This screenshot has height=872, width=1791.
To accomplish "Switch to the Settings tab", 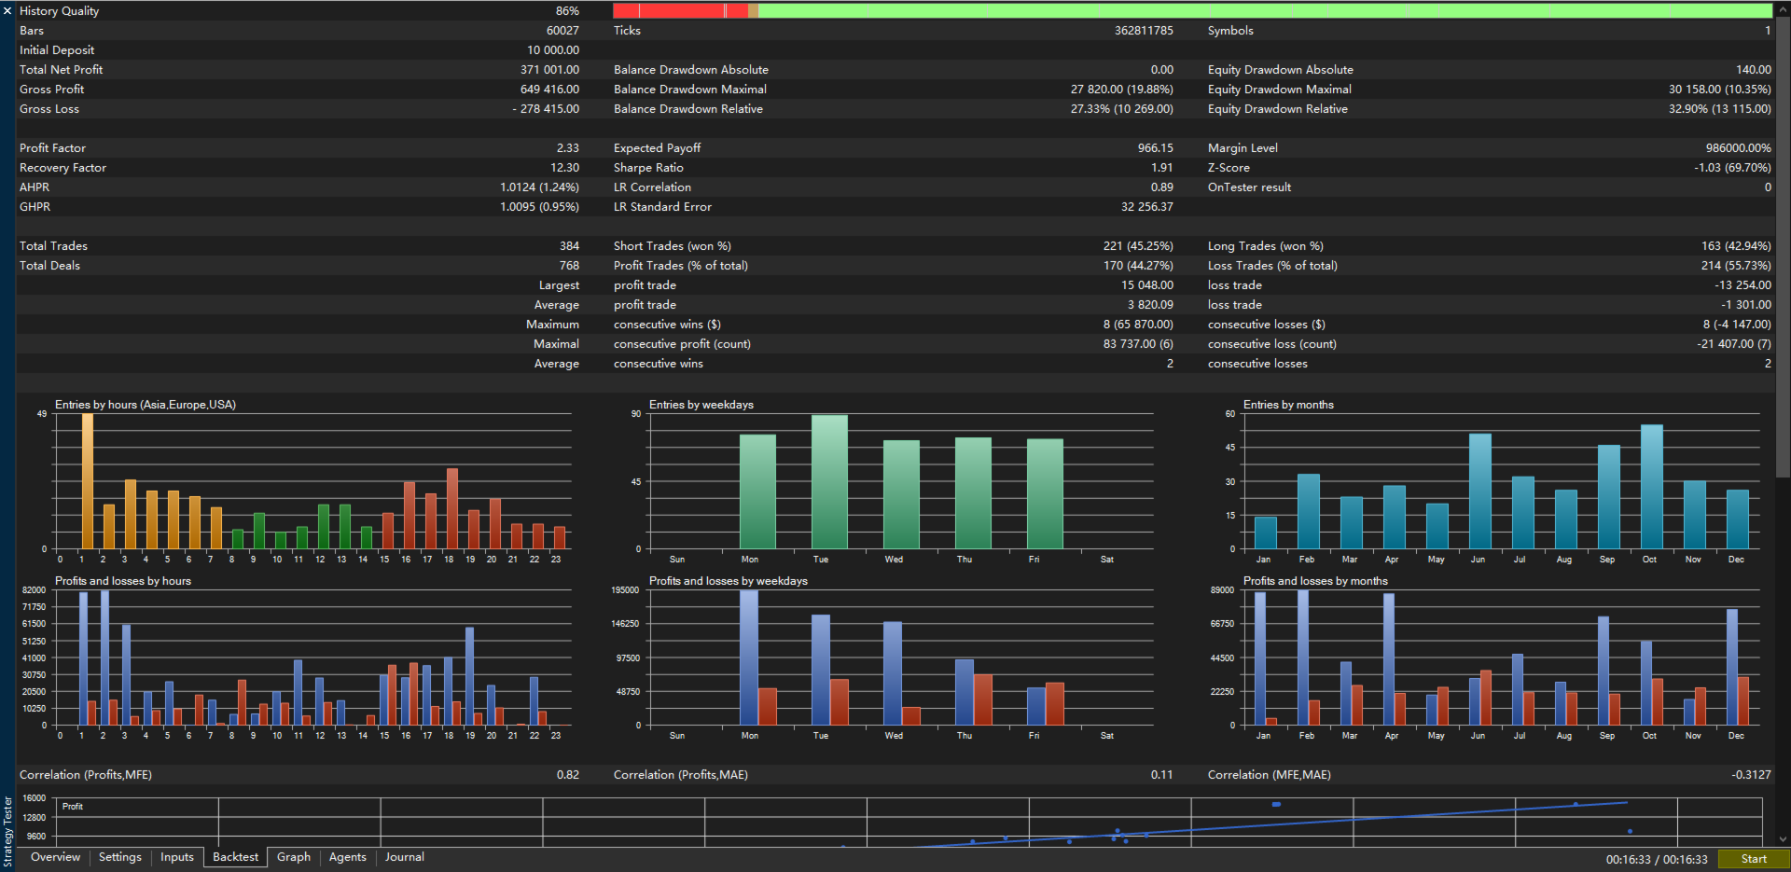I will (x=120, y=857).
